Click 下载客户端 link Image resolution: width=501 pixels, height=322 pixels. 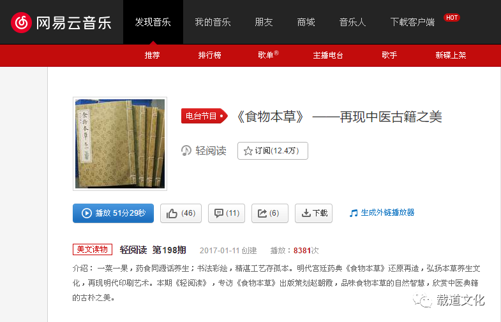click(412, 22)
